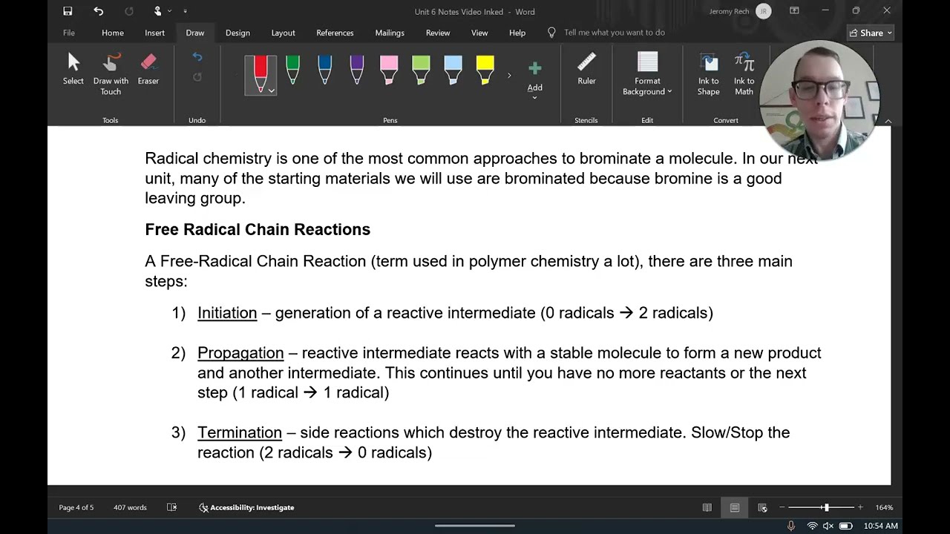Click the Page 4 of 5 indicator
This screenshot has width=950, height=534.
pos(76,507)
